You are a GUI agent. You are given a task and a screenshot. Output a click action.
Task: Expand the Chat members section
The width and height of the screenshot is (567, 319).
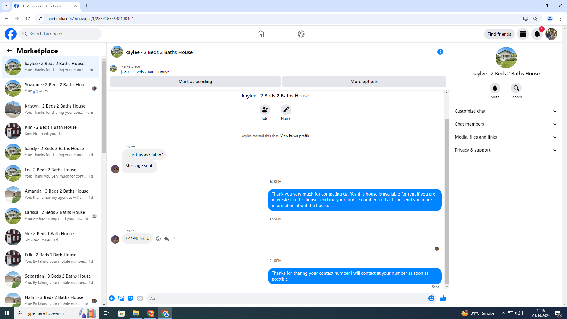[506, 124]
